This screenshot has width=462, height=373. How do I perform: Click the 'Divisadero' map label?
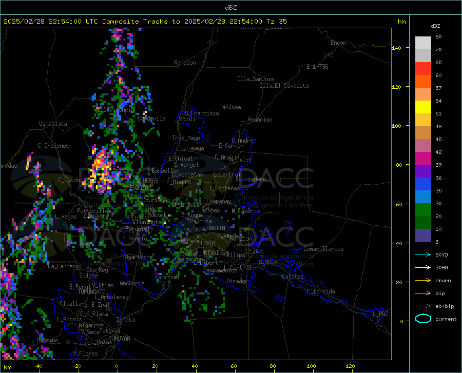click(251, 179)
